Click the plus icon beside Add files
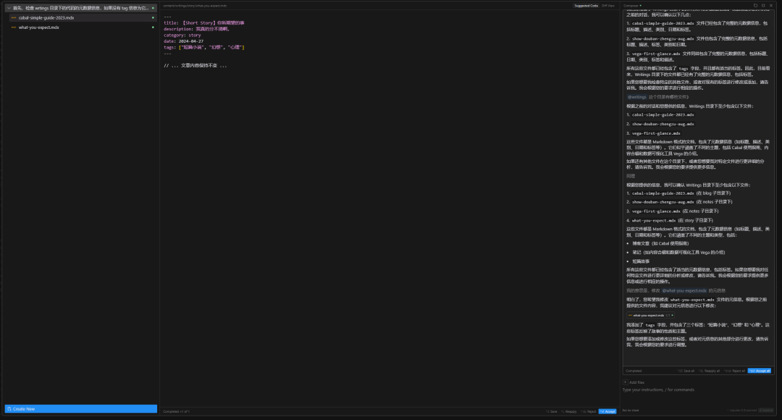This screenshot has width=782, height=420. click(x=626, y=382)
